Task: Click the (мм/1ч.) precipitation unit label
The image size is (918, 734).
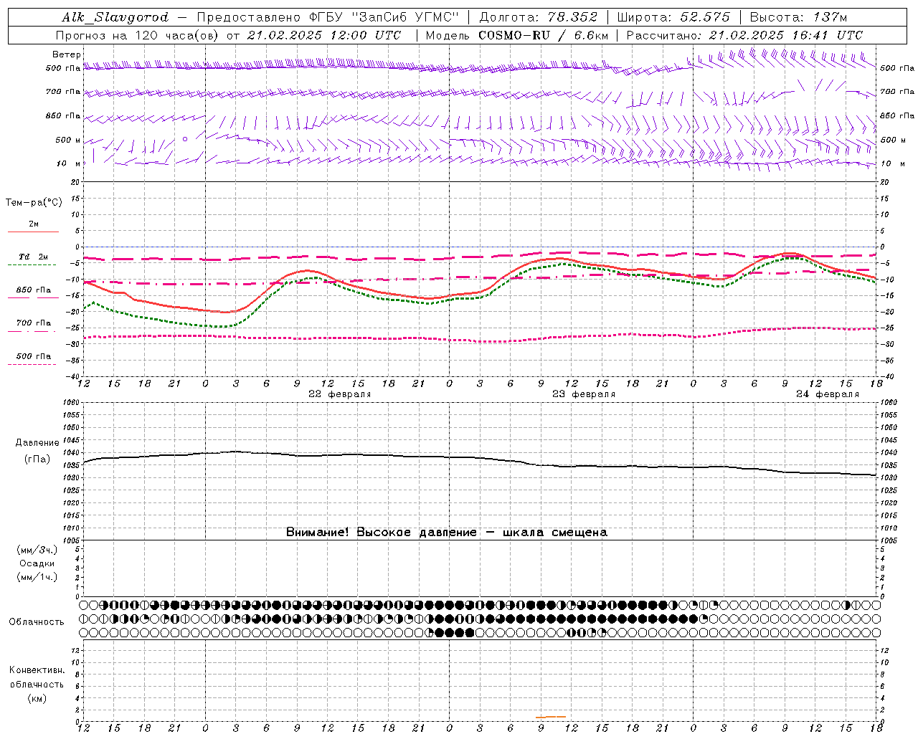Action: 37,577
